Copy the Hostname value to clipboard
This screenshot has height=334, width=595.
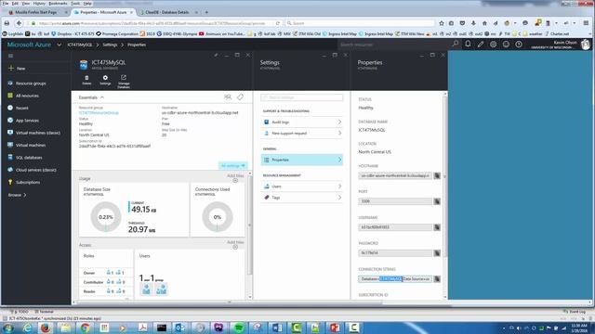[x=437, y=175]
